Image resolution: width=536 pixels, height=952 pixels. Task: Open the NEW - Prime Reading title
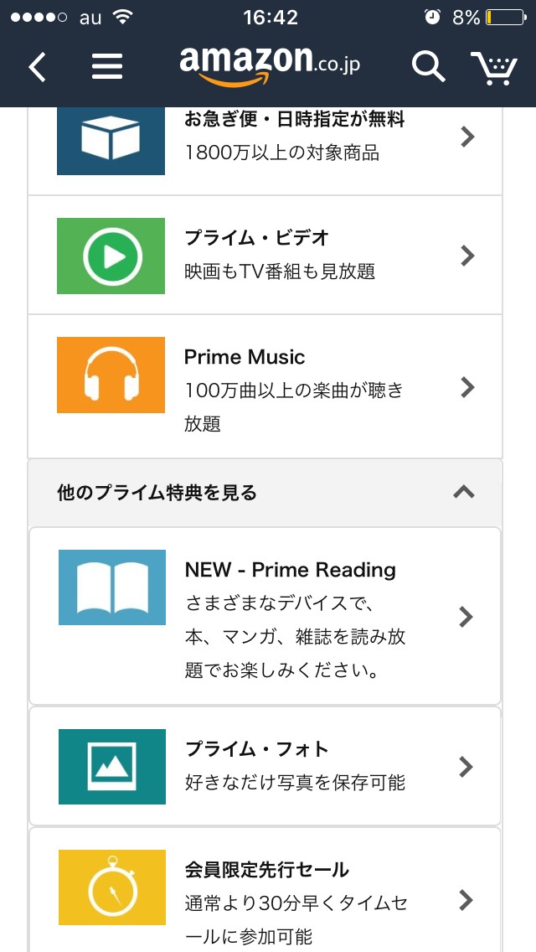coord(290,570)
